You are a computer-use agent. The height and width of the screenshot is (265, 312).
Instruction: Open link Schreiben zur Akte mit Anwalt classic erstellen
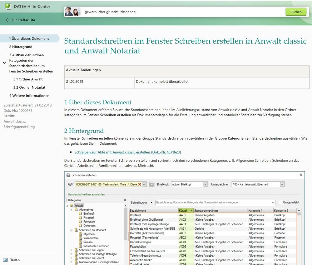pos(127,152)
